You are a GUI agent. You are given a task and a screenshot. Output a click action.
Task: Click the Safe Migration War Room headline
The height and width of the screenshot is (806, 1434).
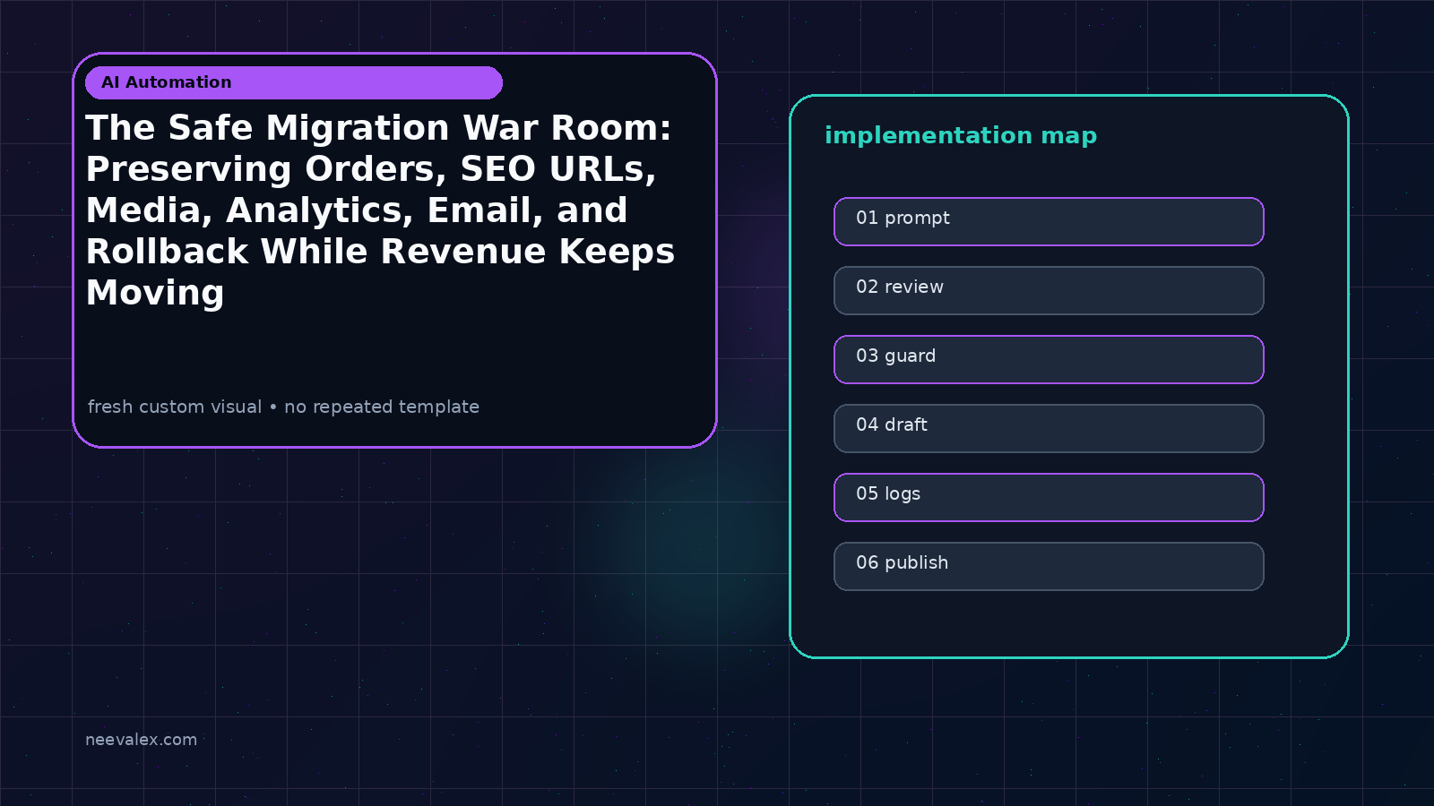click(x=380, y=210)
